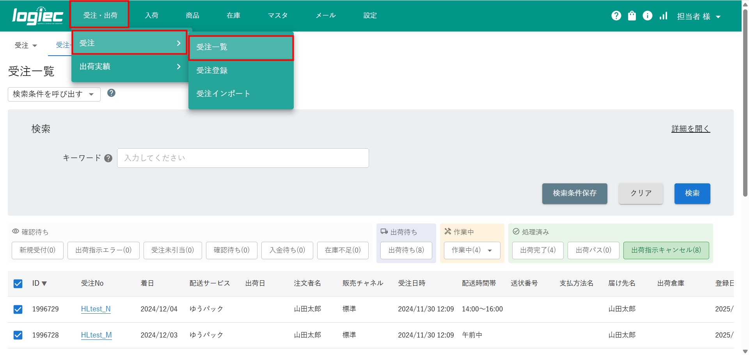Viewport: 749px width, 355px height.
Task: Click the キーワード help tooltip icon
Action: tap(108, 158)
